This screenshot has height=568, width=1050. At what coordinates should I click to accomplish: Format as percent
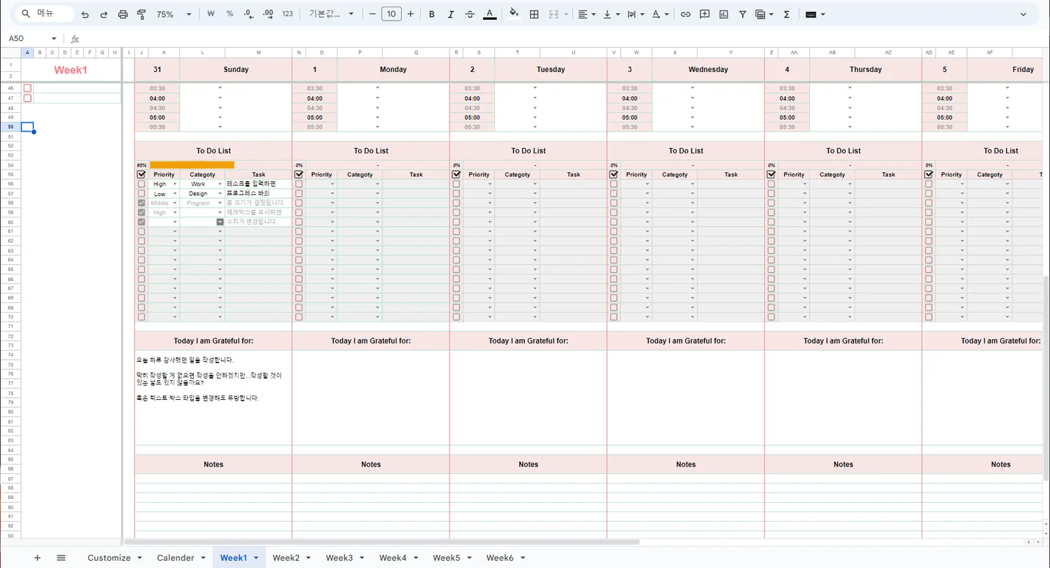click(230, 14)
